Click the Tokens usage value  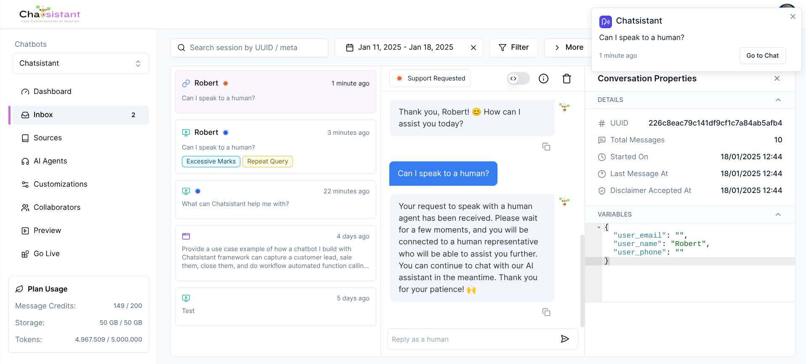pyautogui.click(x=109, y=340)
